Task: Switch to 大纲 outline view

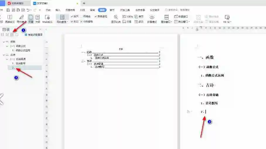Action: (x=38, y=19)
